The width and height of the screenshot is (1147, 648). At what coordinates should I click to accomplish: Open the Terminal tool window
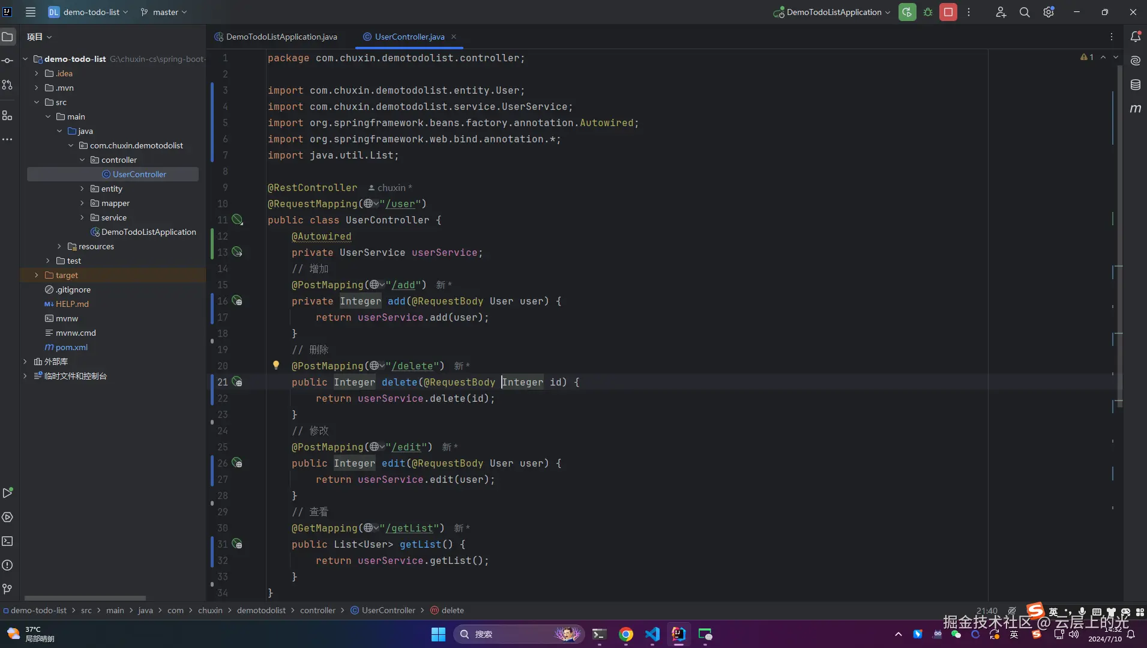(x=7, y=541)
